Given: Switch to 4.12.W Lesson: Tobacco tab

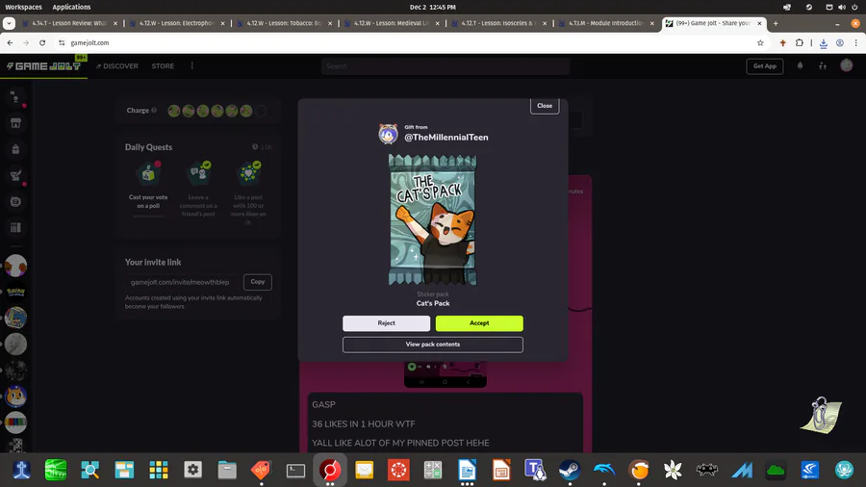Looking at the screenshot, I should click(284, 23).
